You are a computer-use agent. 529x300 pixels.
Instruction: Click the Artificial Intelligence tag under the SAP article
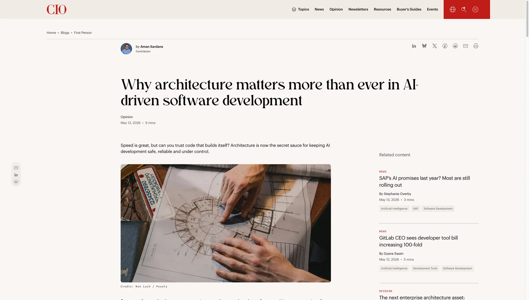(394, 209)
